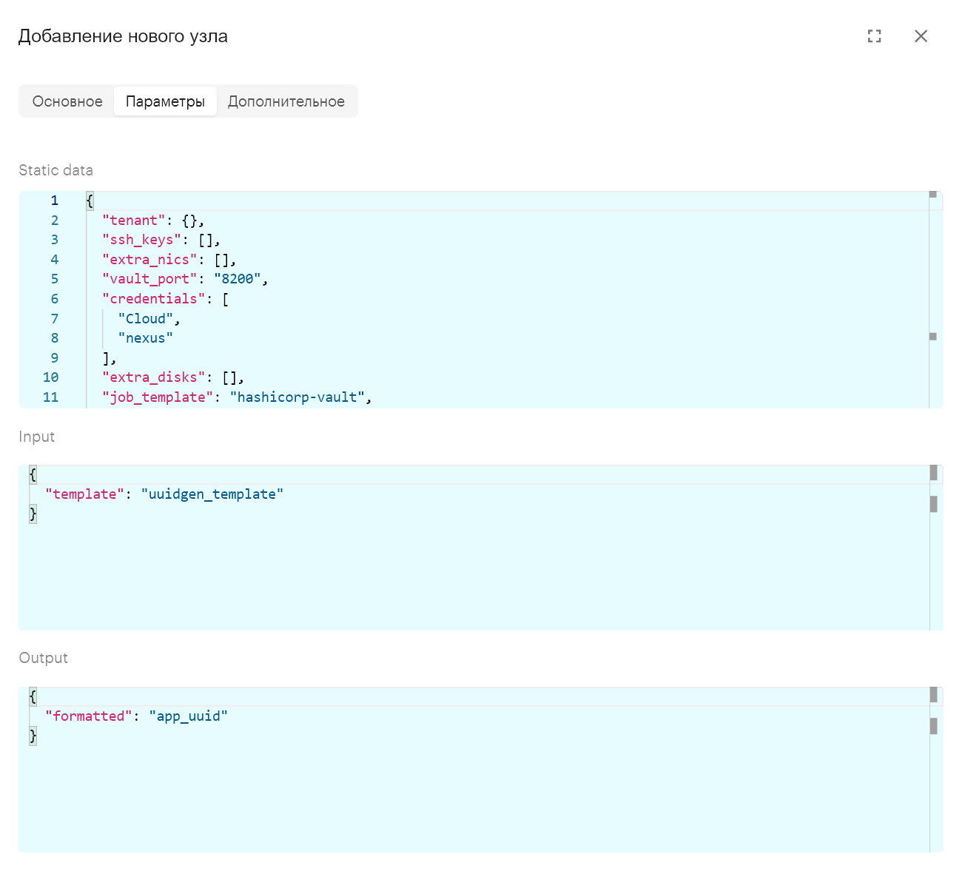The width and height of the screenshot is (962, 871).
Task: Click the "uuidgen_template" value in Input
Action: click(212, 494)
